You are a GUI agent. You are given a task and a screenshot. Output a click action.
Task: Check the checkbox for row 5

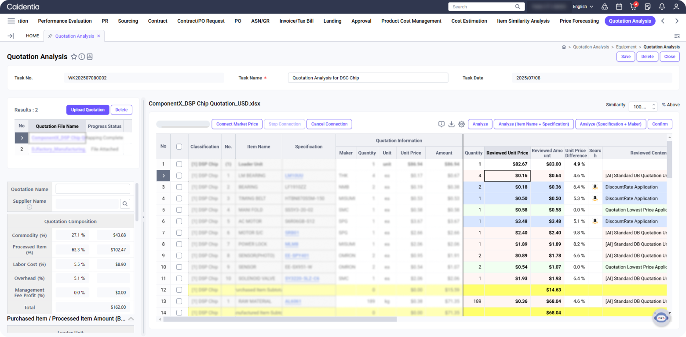(x=179, y=210)
